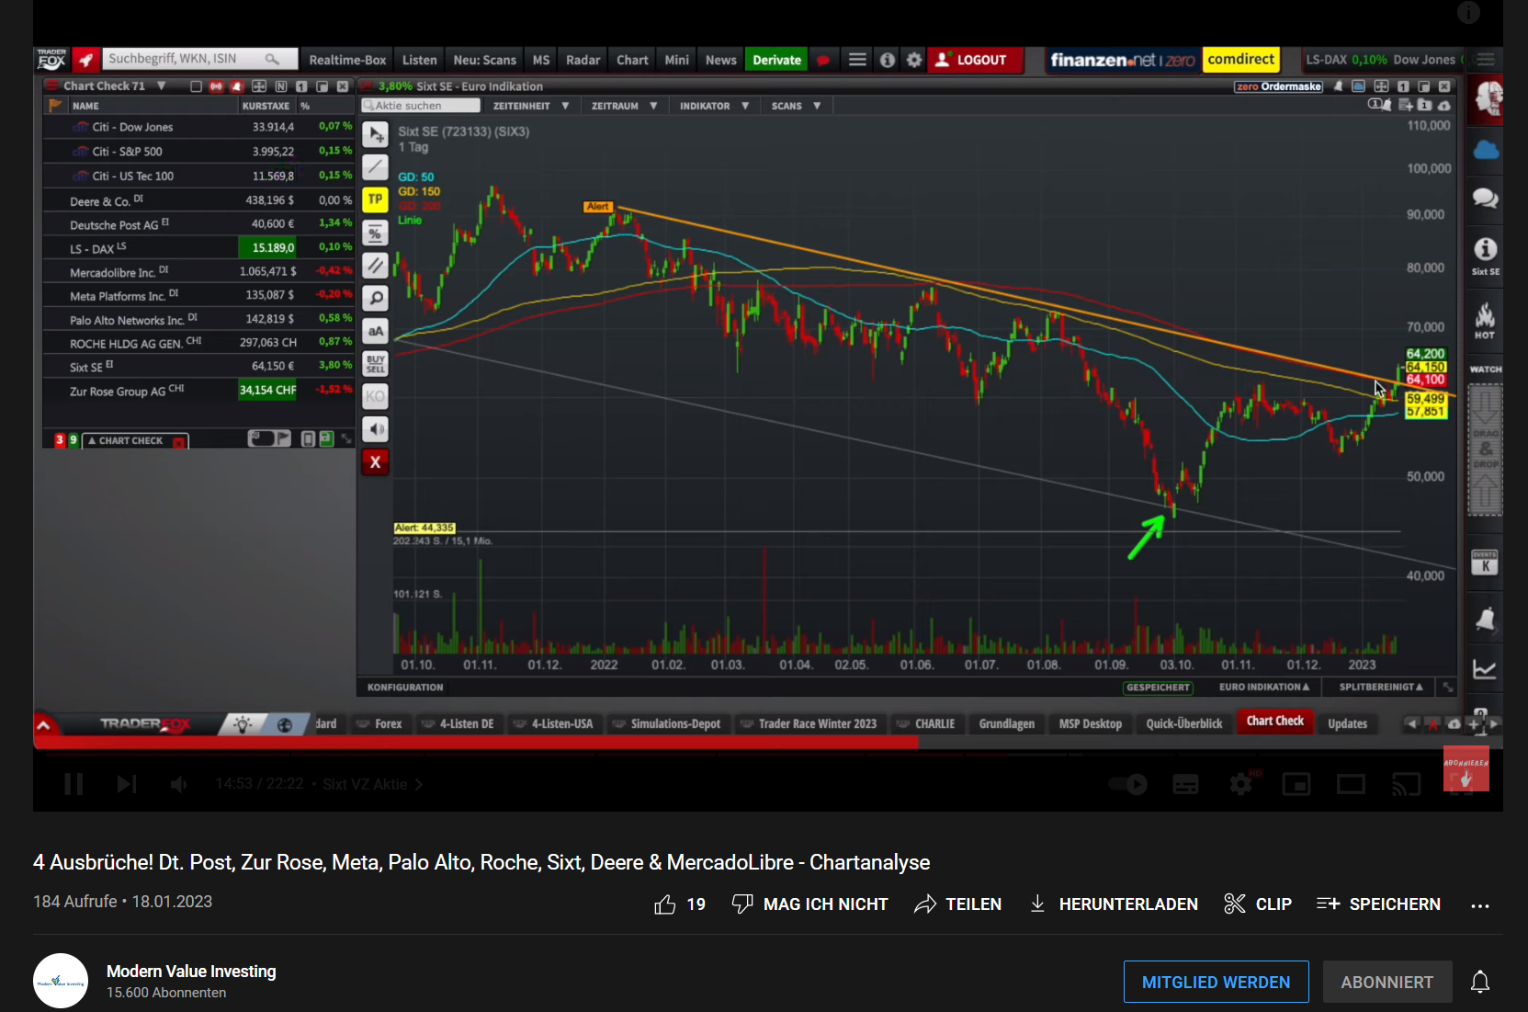Click the bell icon in chart title bar
The width and height of the screenshot is (1528, 1012).
[1338, 86]
